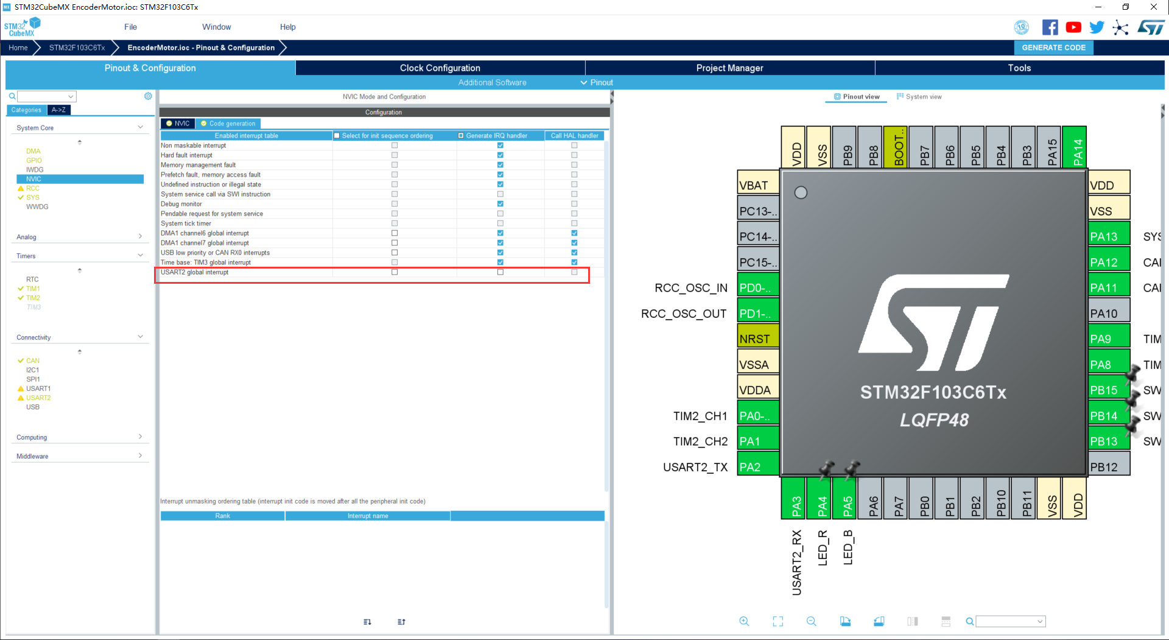Screen dimensions: 1169x640
Task: Click the pushpin icon on PA5
Action: [852, 469]
